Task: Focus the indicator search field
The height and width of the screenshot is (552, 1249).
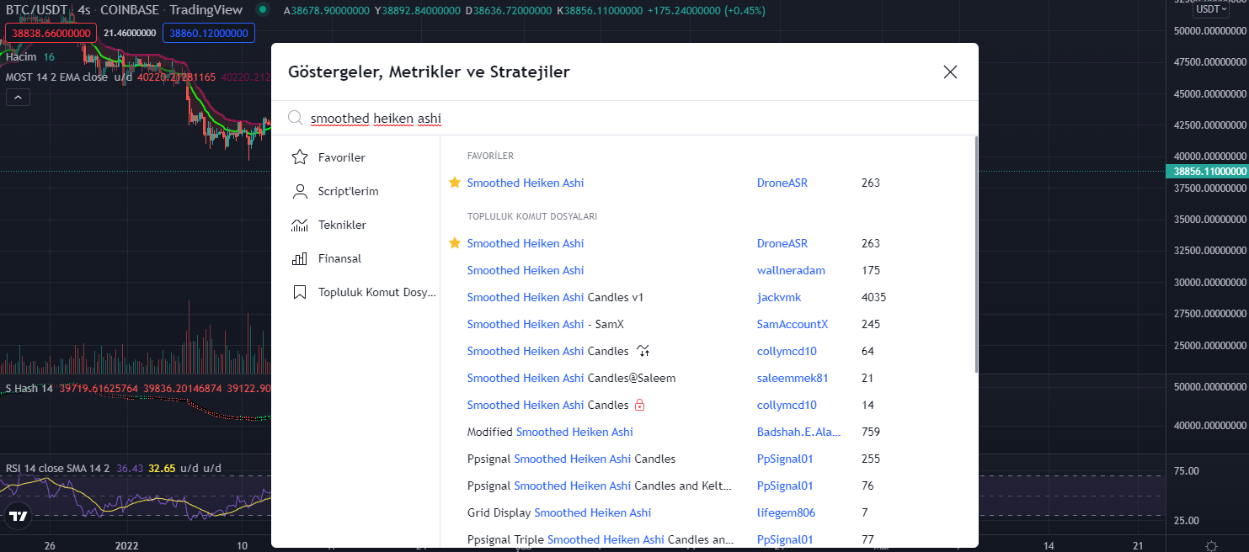Action: 625,119
